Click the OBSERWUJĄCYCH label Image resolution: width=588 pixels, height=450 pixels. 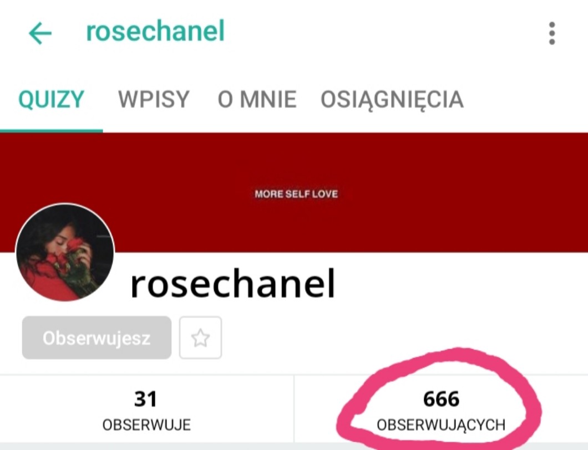coord(441,425)
